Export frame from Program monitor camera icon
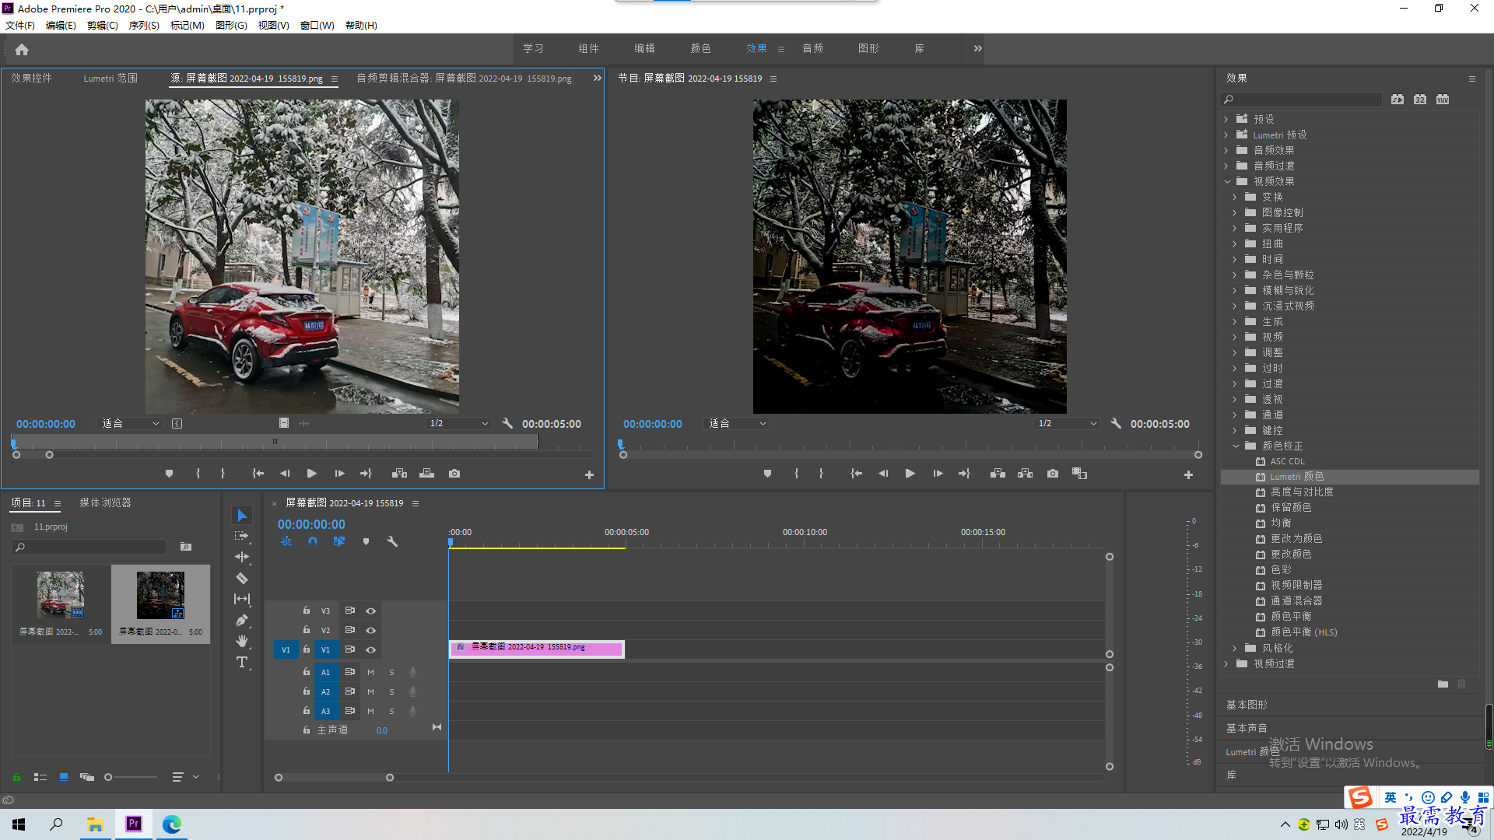This screenshot has height=840, width=1494. pyautogui.click(x=1053, y=474)
